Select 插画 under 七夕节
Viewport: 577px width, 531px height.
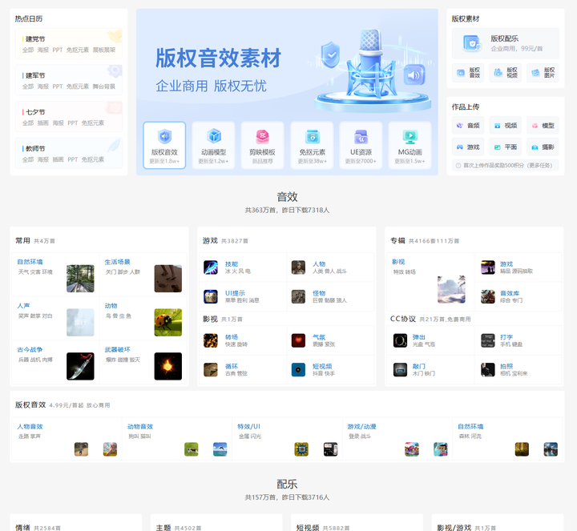[x=43, y=123]
